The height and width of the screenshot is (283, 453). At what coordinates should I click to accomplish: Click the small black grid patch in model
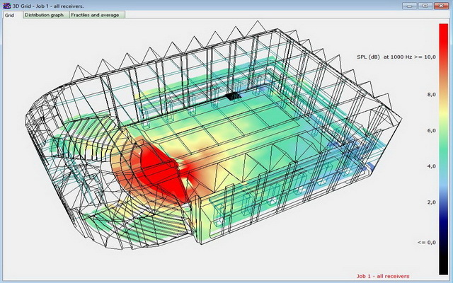(x=234, y=95)
